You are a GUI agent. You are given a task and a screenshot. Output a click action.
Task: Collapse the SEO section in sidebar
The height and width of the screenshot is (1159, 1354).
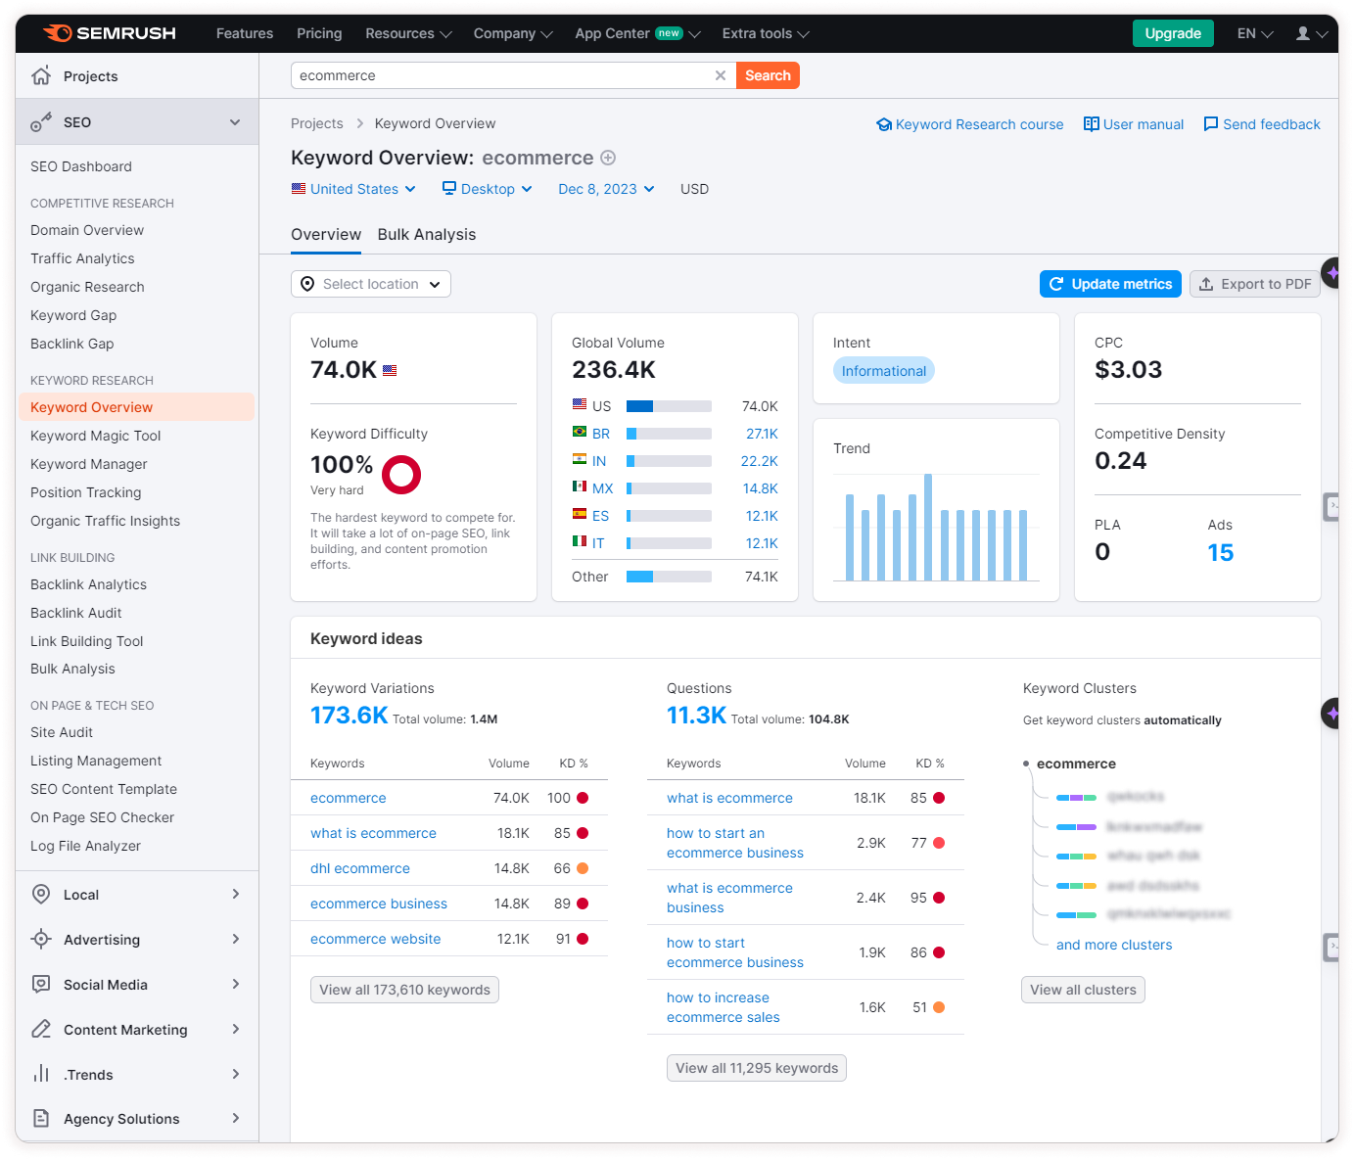coord(235,122)
